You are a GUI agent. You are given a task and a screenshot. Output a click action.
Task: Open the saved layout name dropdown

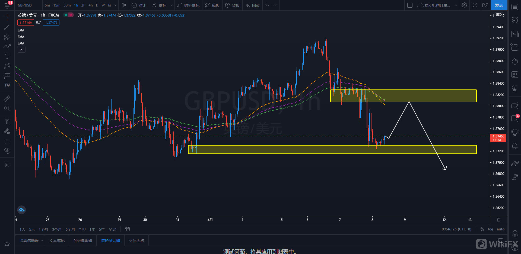(437, 5)
